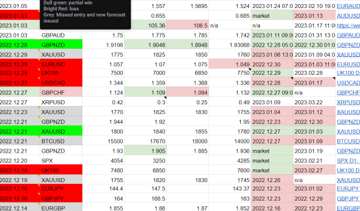Screen dimensions: 360x211
Task: Open the EURUSD hyperlink in last column
Action: point(348,65)
